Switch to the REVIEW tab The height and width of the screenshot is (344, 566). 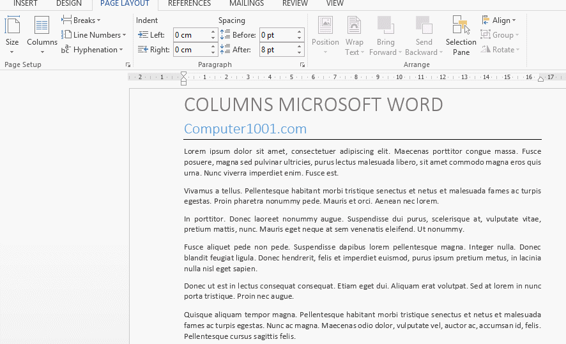click(295, 4)
